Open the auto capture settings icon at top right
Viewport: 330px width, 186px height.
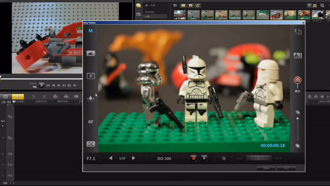pos(298,32)
